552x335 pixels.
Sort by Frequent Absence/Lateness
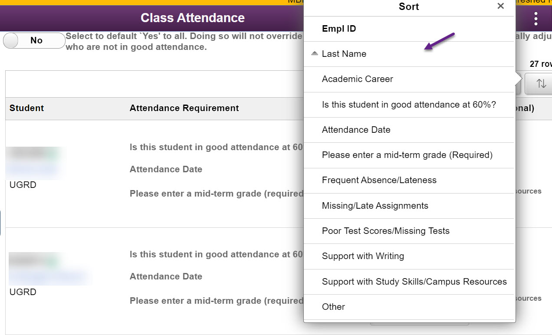point(379,180)
